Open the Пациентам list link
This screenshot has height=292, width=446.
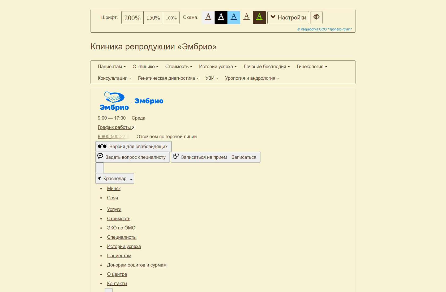(x=119, y=256)
